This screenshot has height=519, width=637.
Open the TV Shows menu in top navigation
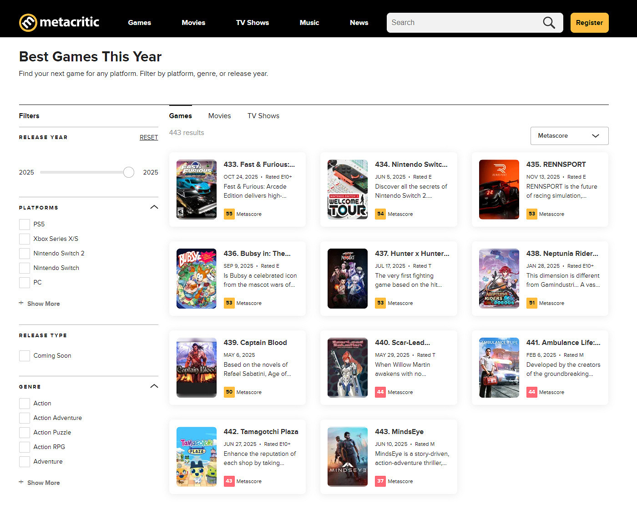point(252,23)
